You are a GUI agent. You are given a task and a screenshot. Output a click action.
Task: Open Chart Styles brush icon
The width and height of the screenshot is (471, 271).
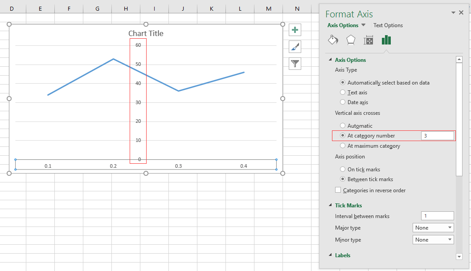(295, 47)
